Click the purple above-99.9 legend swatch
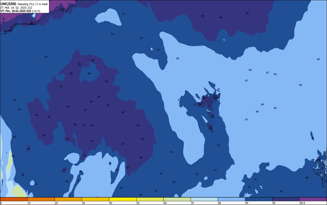Image resolution: width=327 pixels, height=205 pixels. pos(313,199)
